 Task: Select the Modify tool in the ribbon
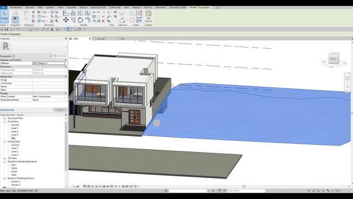click(4, 16)
